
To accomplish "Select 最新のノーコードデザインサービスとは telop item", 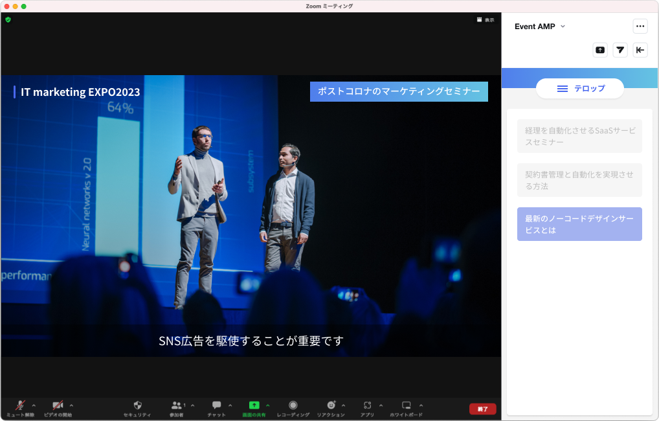I will click(x=579, y=224).
